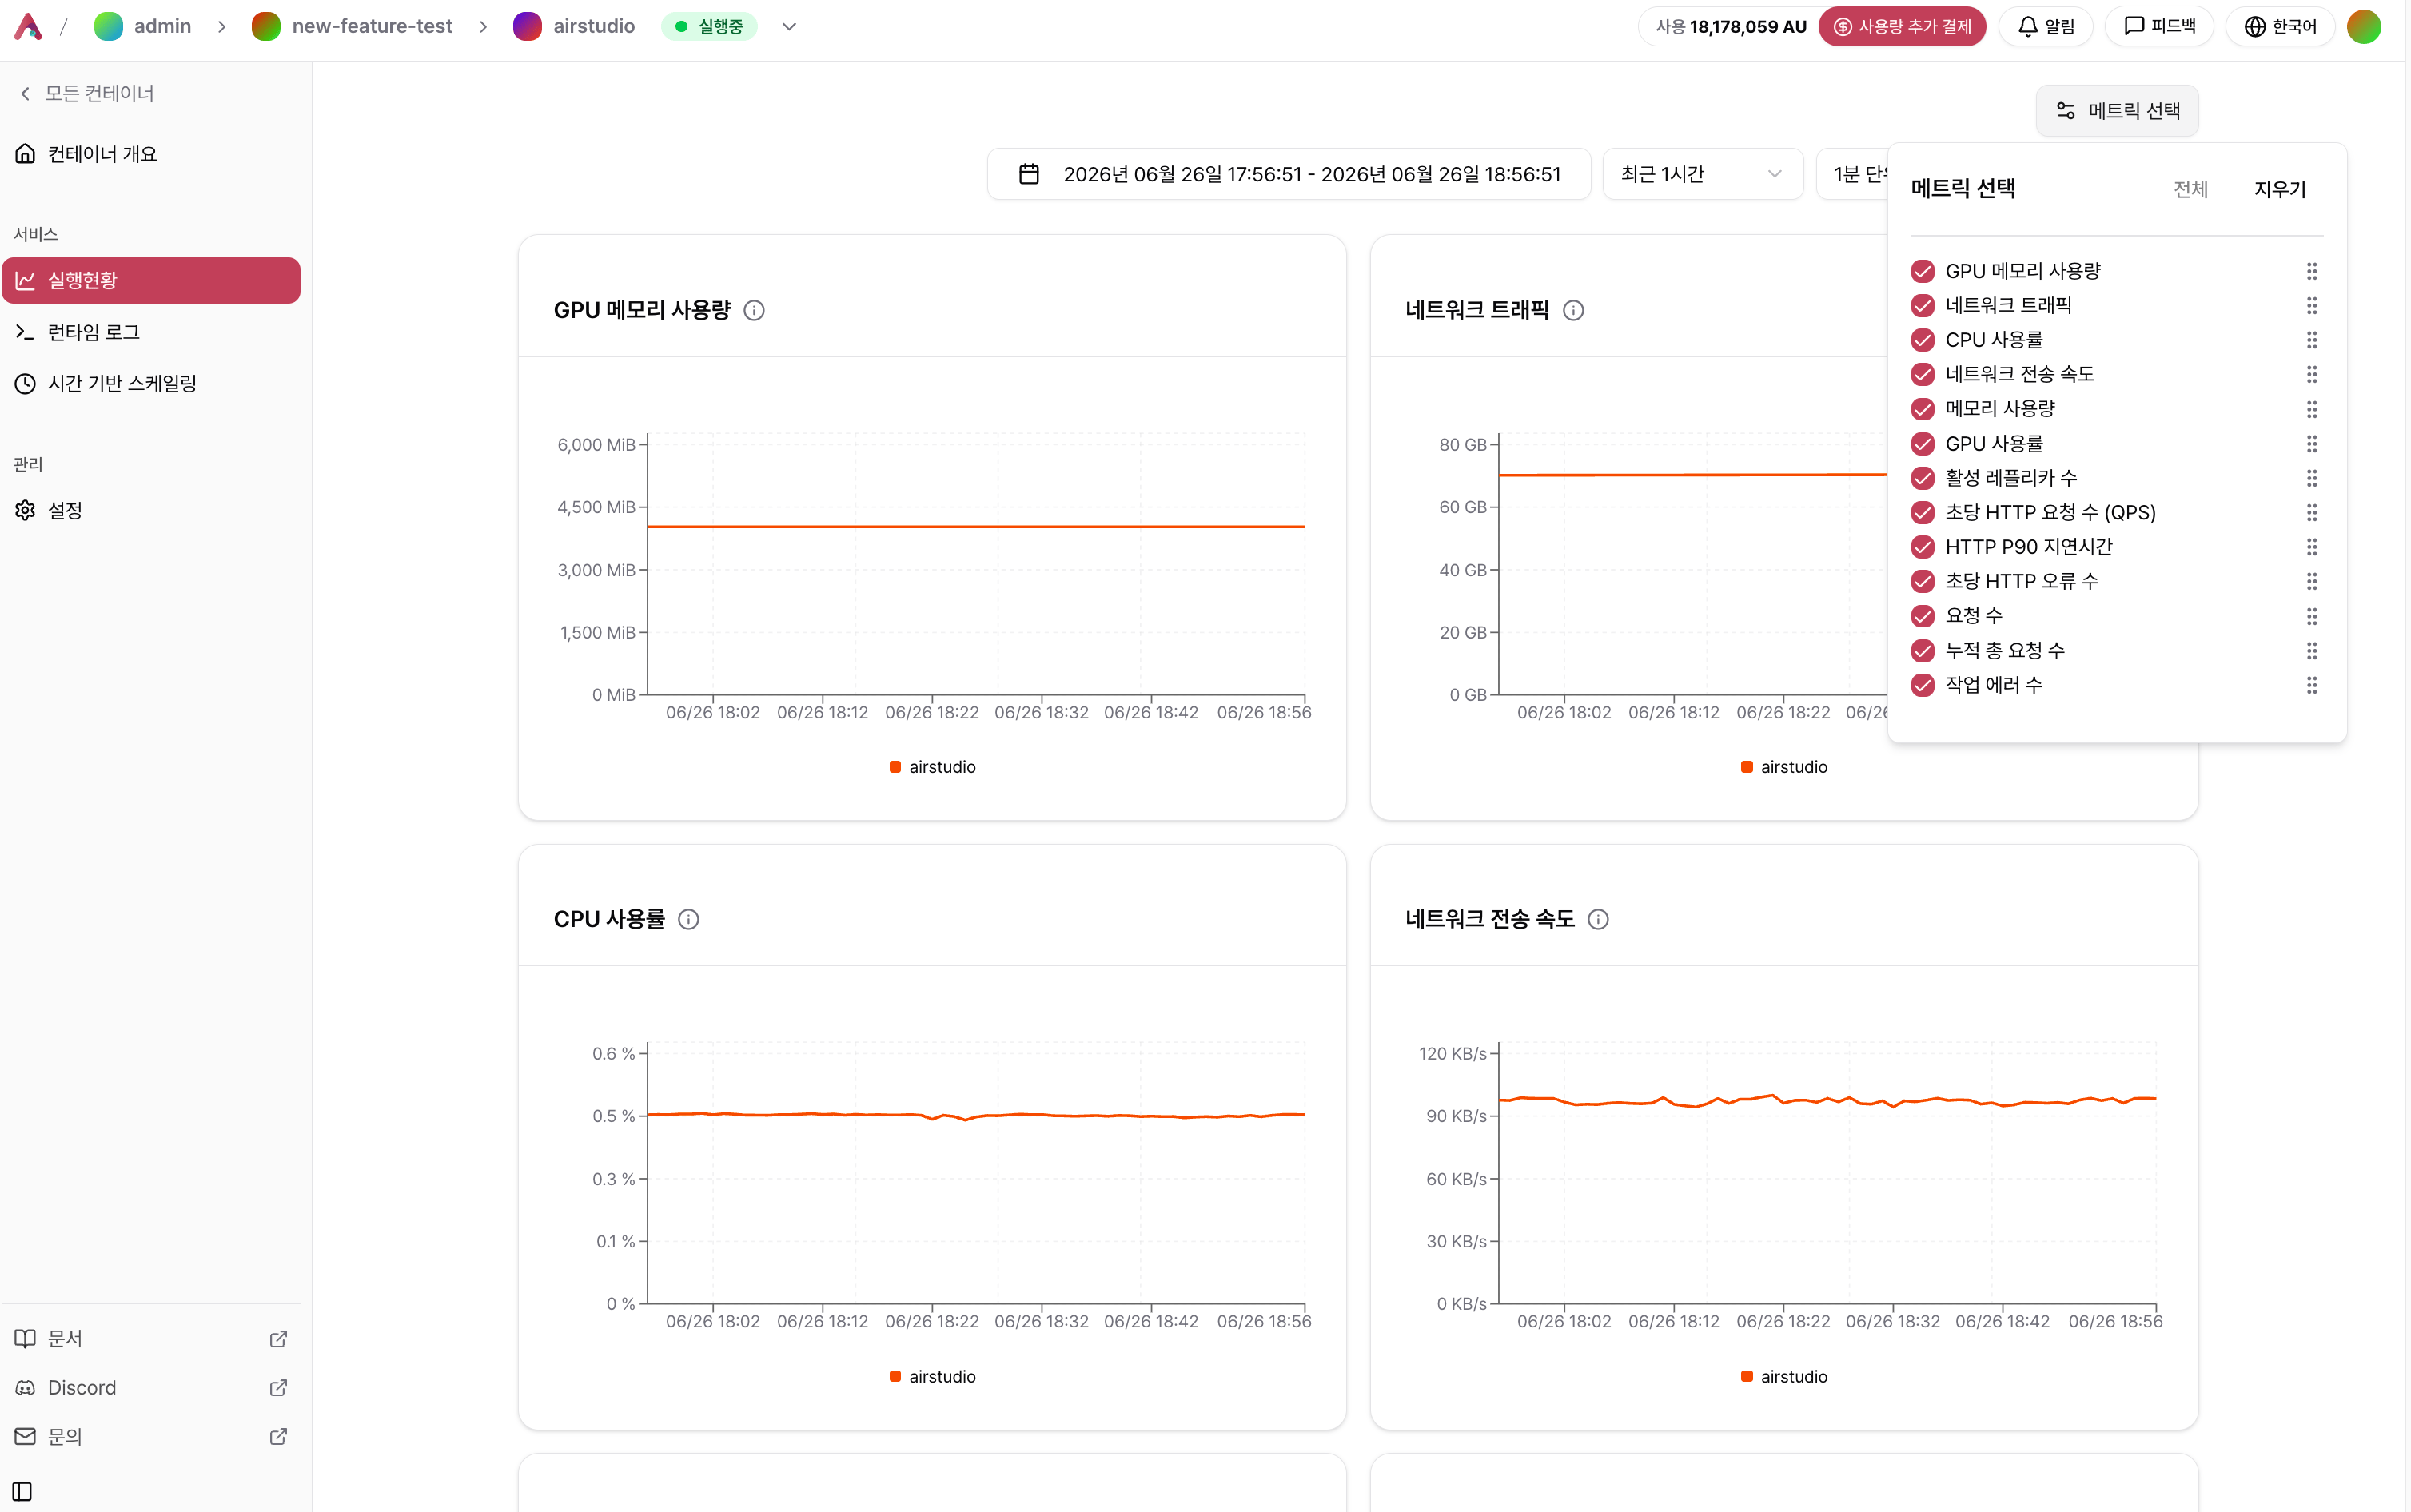The width and height of the screenshot is (2411, 1512).
Task: Go back via 모든 컨테이너 chevron
Action: point(25,93)
